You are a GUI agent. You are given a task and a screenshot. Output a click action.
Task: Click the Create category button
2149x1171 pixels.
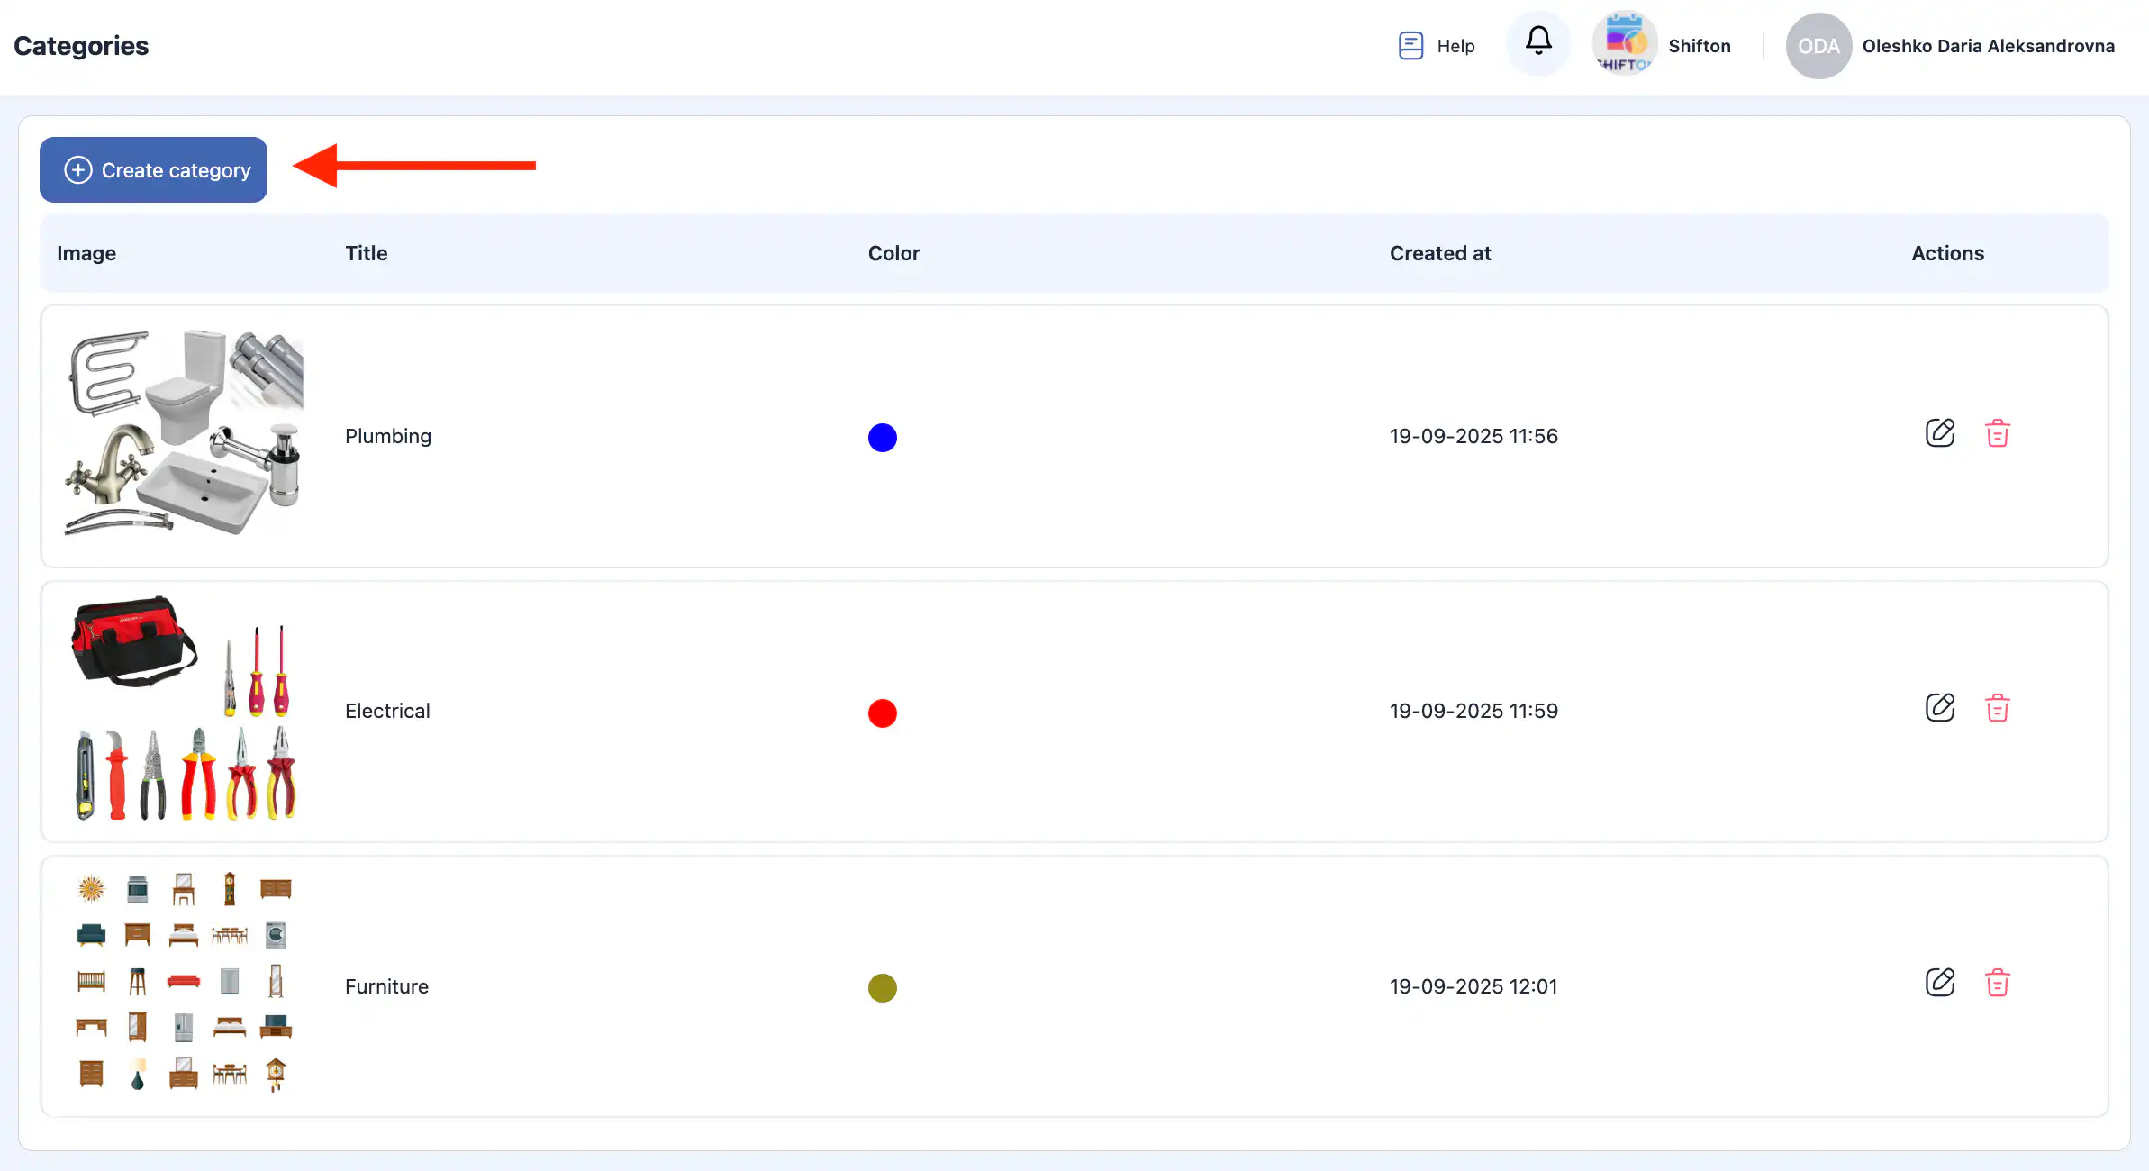(x=154, y=170)
